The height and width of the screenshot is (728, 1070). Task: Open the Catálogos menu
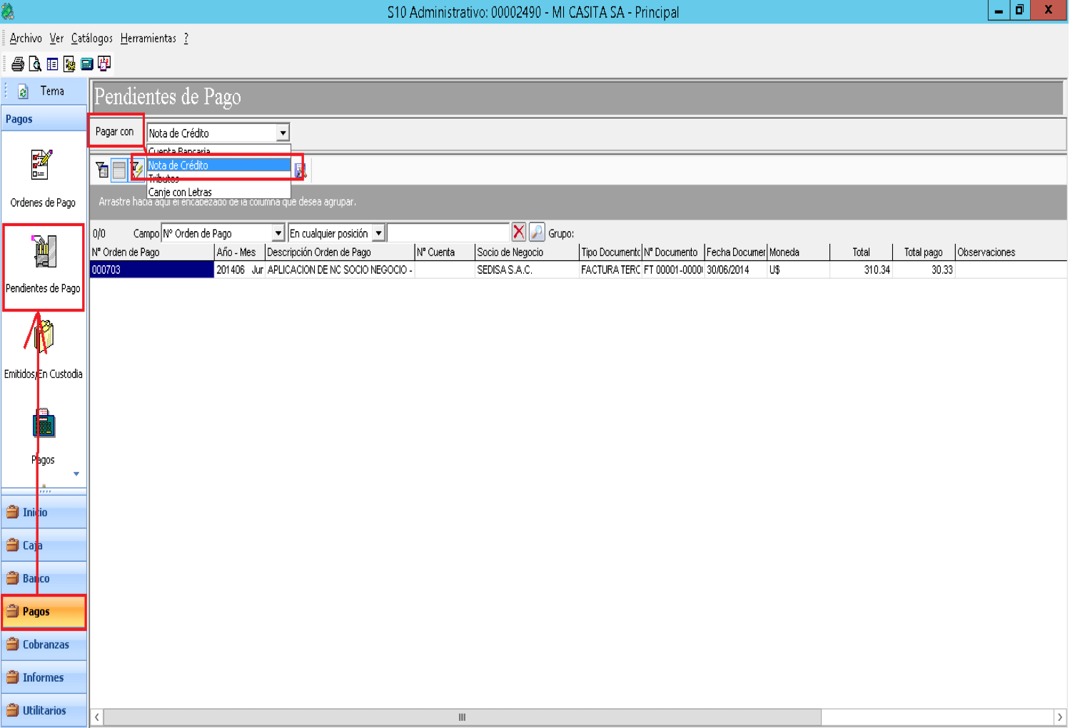[91, 39]
